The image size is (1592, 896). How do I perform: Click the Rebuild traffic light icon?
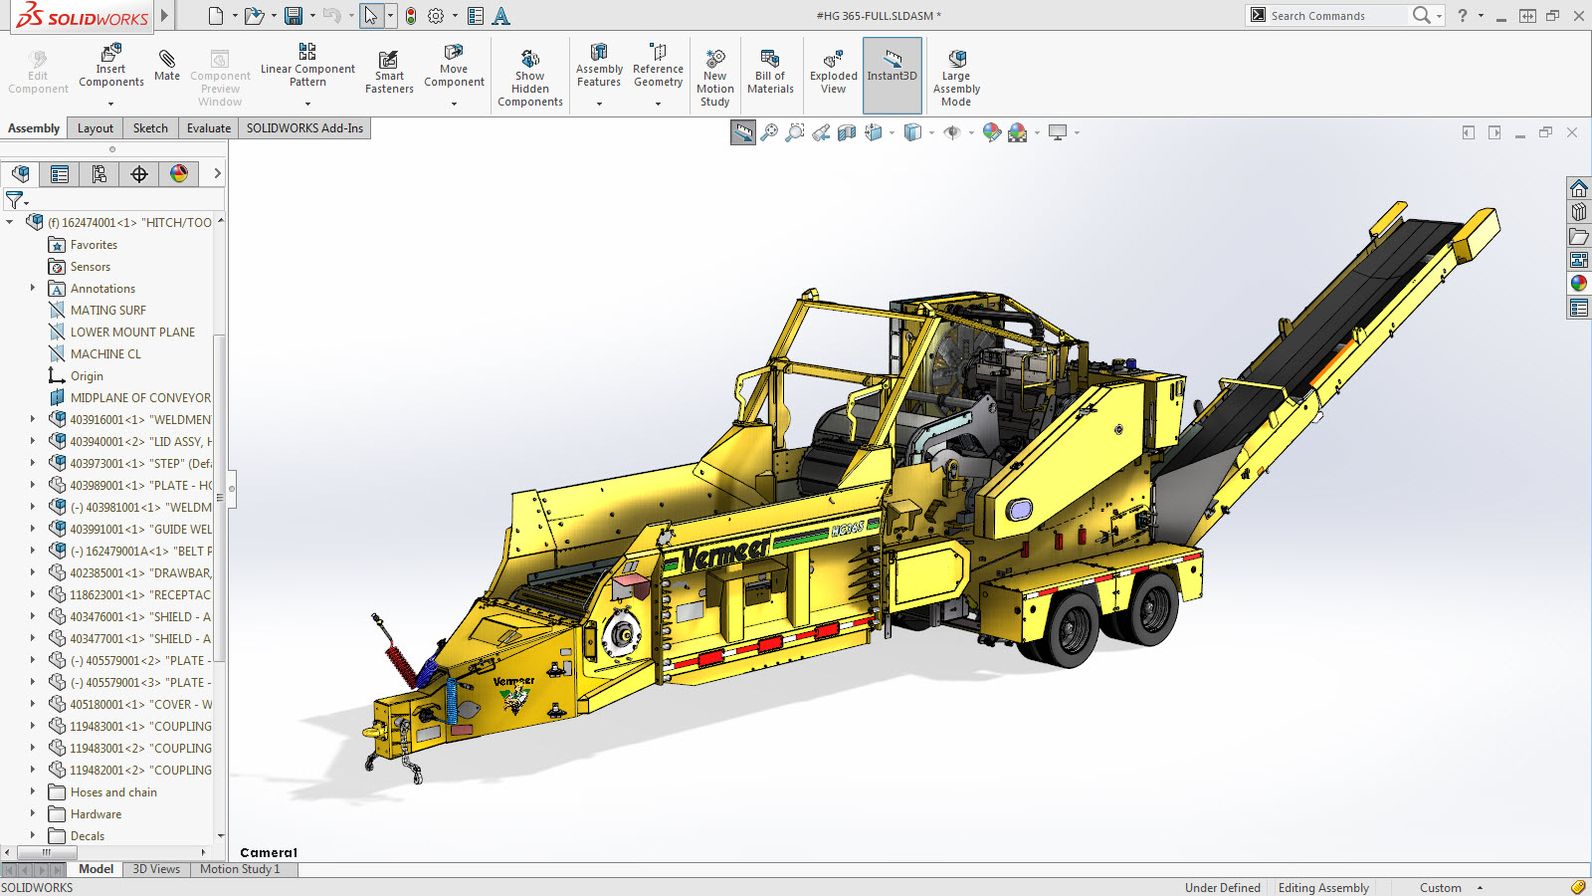click(x=411, y=16)
